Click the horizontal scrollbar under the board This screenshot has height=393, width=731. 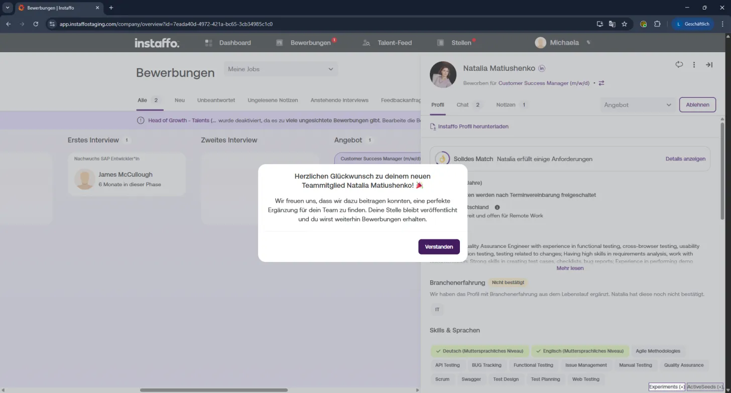click(x=213, y=390)
